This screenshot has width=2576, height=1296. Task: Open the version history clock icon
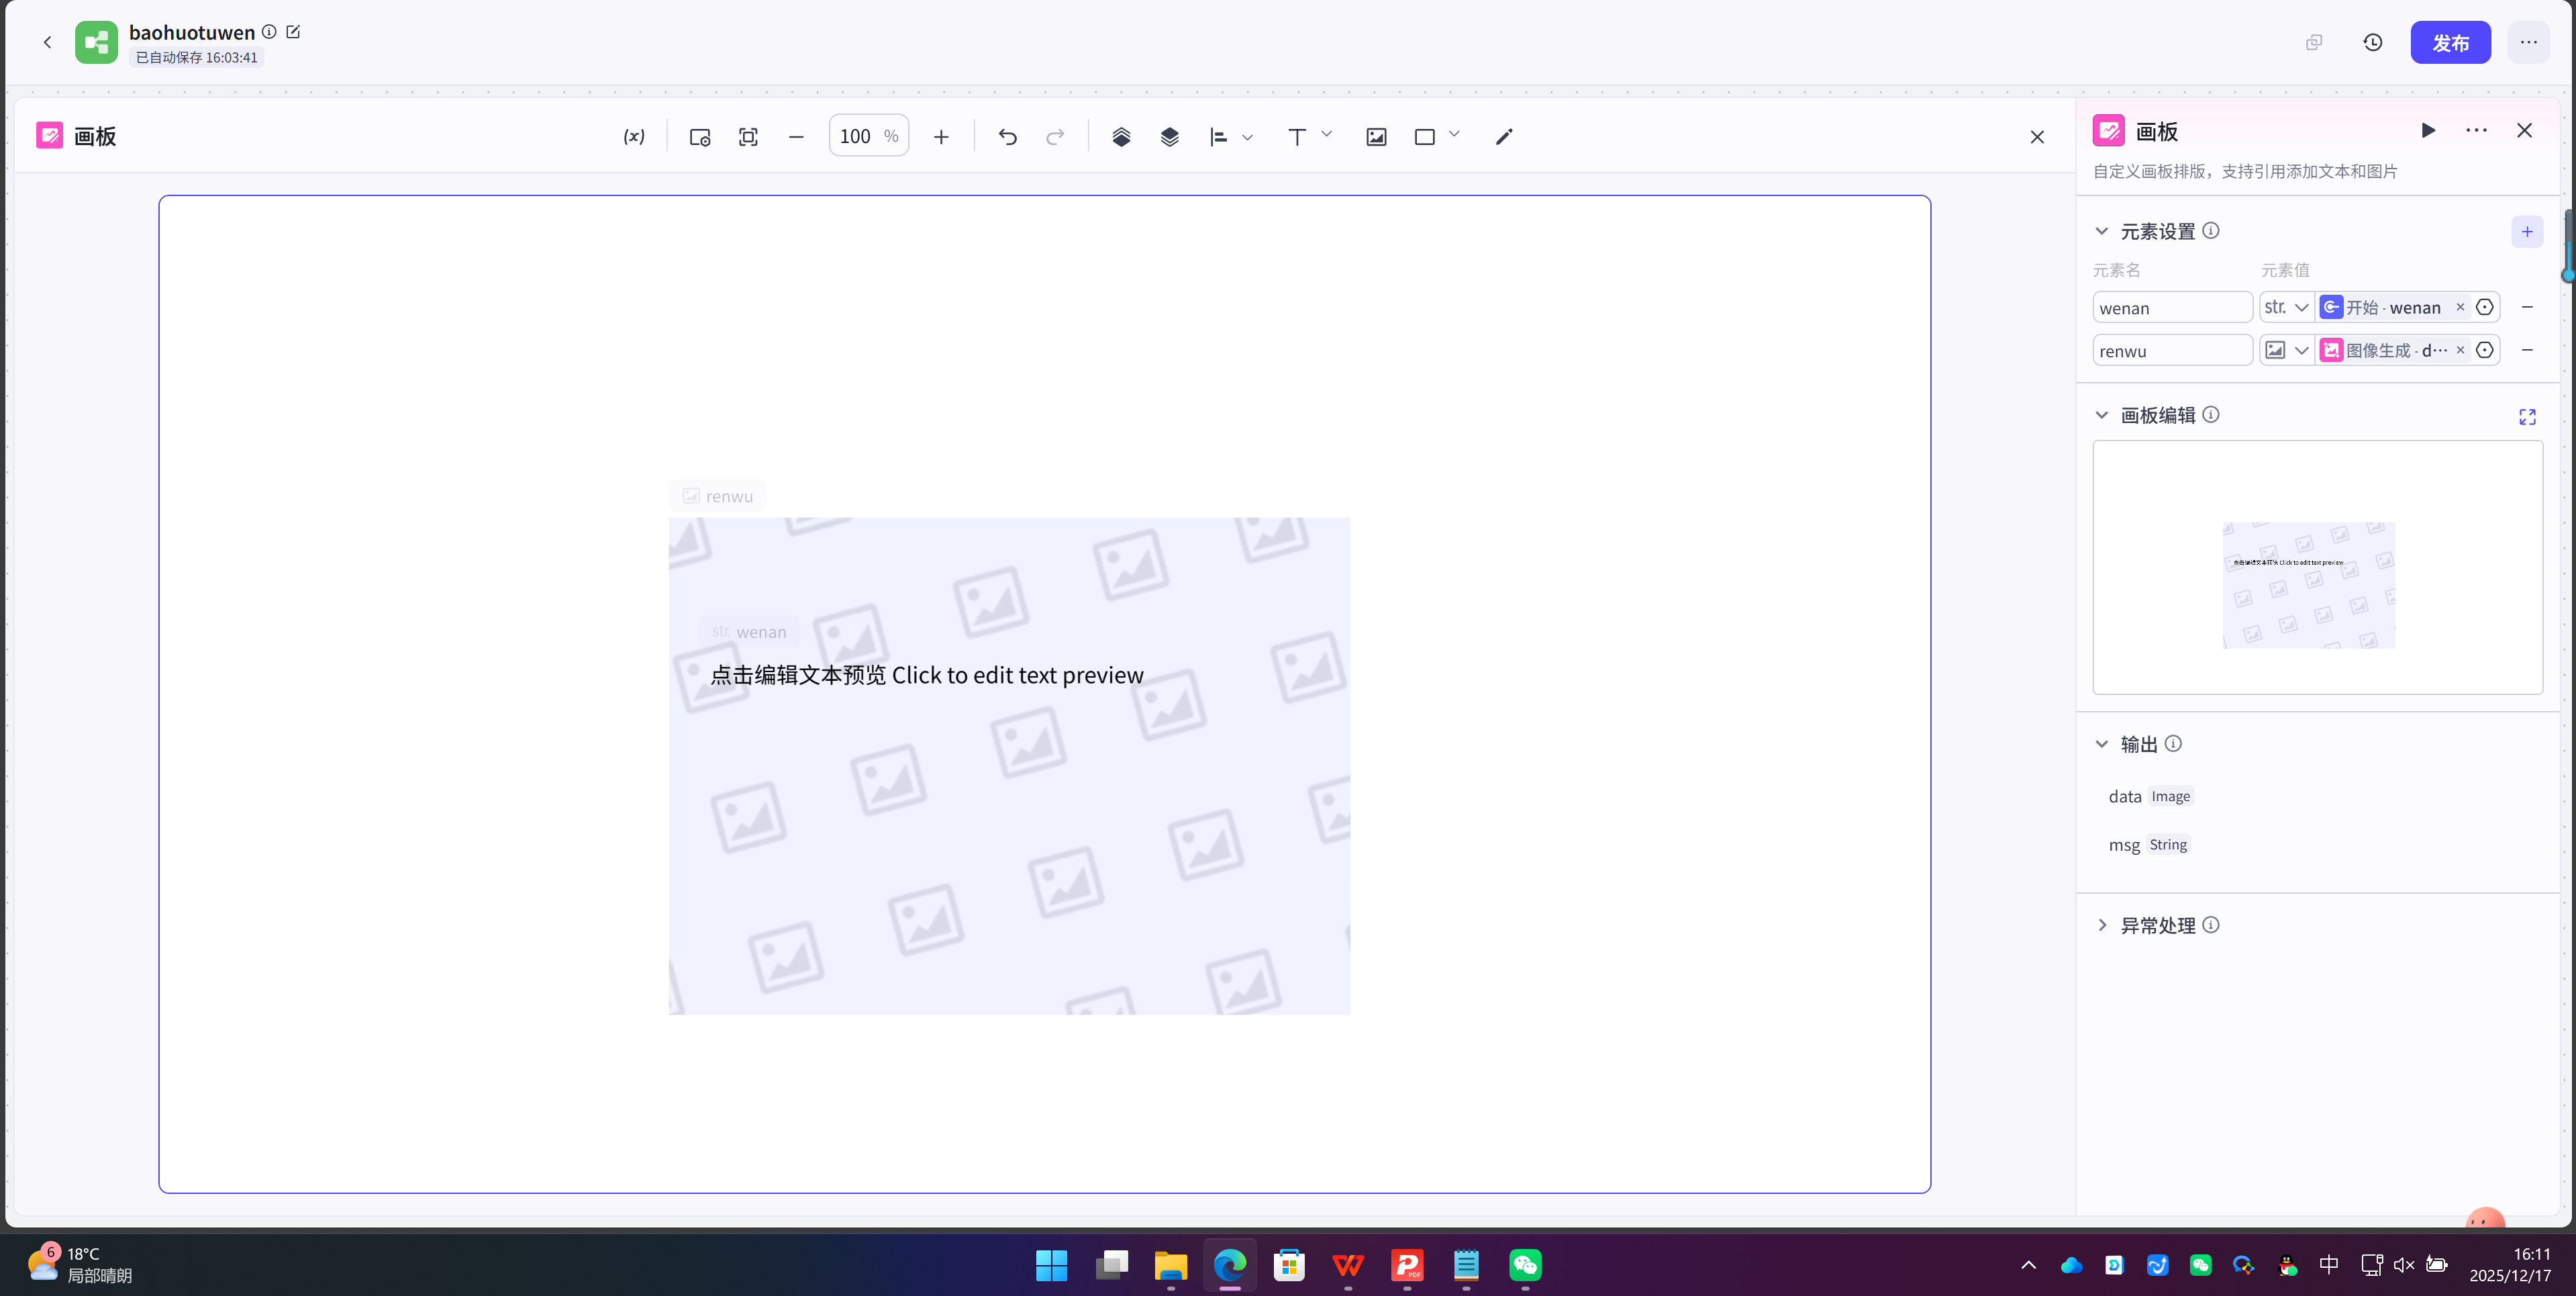pos(2372,42)
